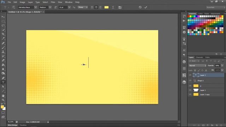The width and height of the screenshot is (226, 127).
Task: Open Character and Paragraph panels icon
Action: click(120, 7)
